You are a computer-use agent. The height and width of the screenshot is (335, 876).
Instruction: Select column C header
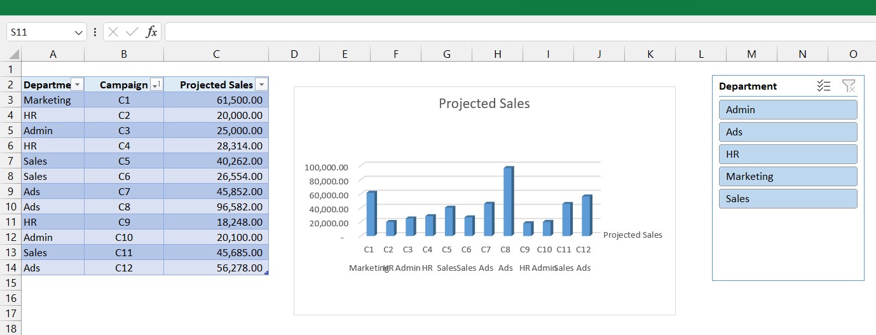(x=216, y=55)
